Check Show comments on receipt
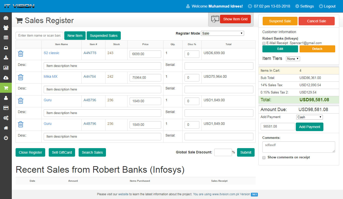Image resolution: width=343 pixels, height=199 pixels. (264, 158)
